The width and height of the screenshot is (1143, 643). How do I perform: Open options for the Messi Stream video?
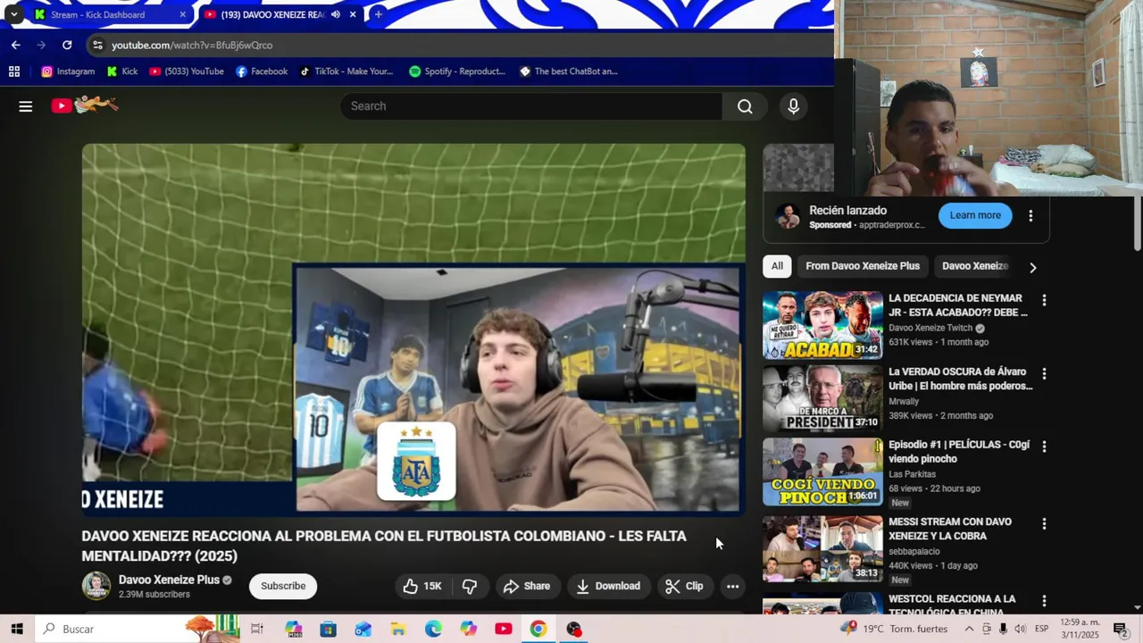pyautogui.click(x=1044, y=523)
